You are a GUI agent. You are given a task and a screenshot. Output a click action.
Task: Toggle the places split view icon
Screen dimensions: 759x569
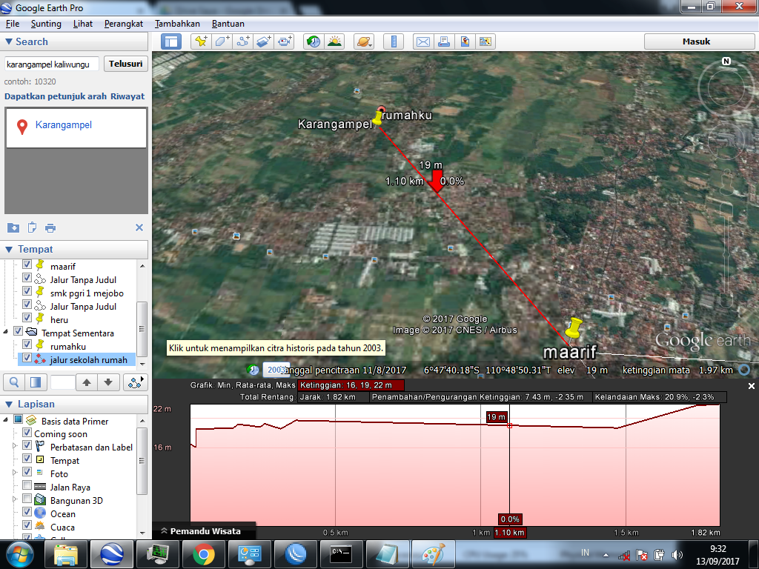(36, 382)
